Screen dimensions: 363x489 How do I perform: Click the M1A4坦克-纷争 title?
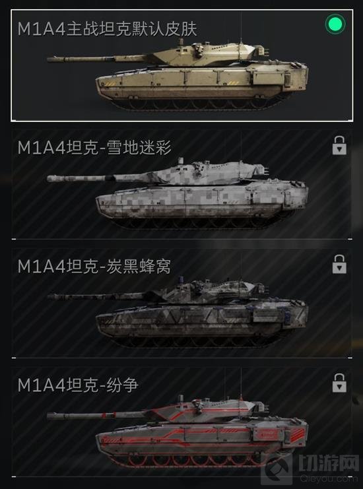78,385
